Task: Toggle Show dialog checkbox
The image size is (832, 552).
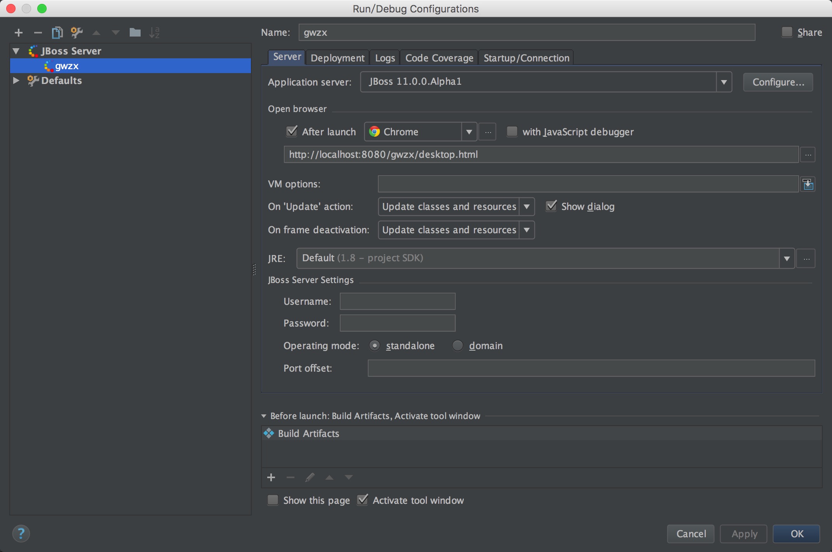Action: point(551,206)
